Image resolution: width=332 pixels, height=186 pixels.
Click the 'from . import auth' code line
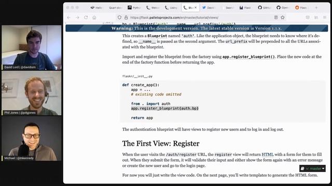click(x=150, y=104)
